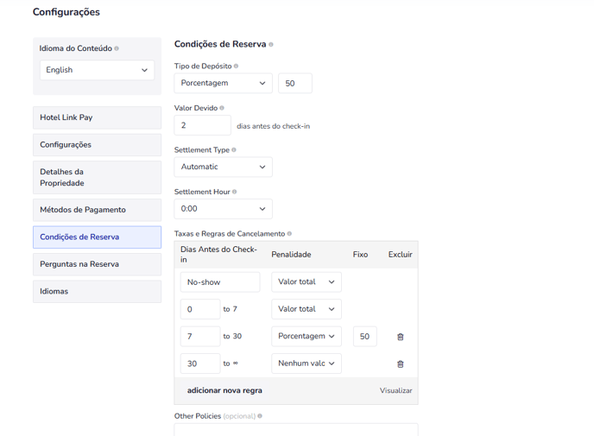
Task: Open the Hotel Link Pay menu item
Action: pyautogui.click(x=97, y=117)
